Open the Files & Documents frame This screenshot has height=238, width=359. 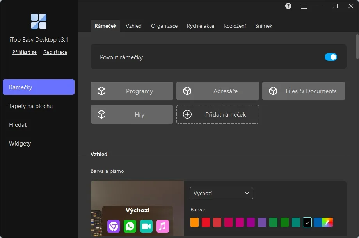[304, 91]
